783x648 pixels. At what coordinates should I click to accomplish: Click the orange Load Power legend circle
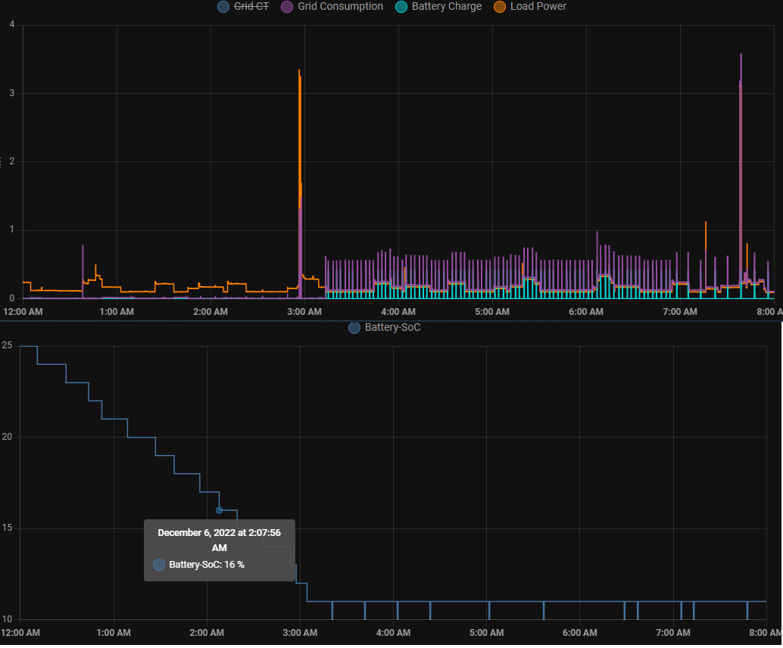click(x=500, y=7)
